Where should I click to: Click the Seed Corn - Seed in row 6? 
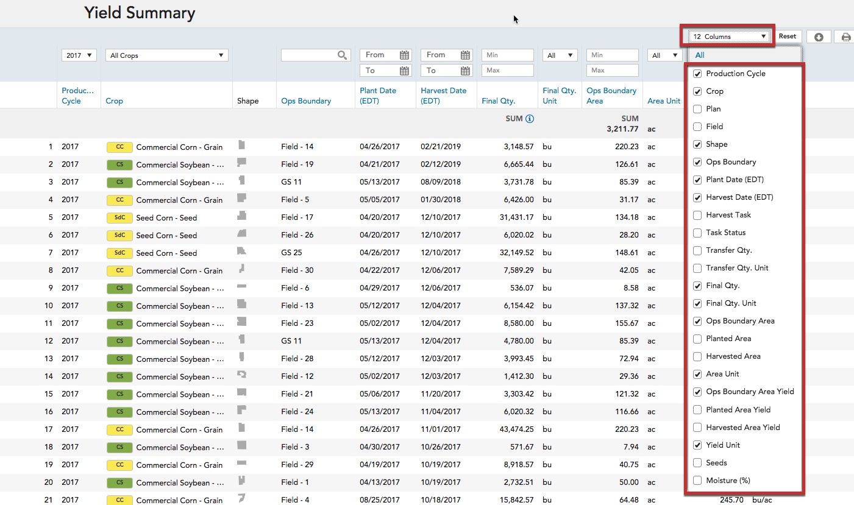166,235
